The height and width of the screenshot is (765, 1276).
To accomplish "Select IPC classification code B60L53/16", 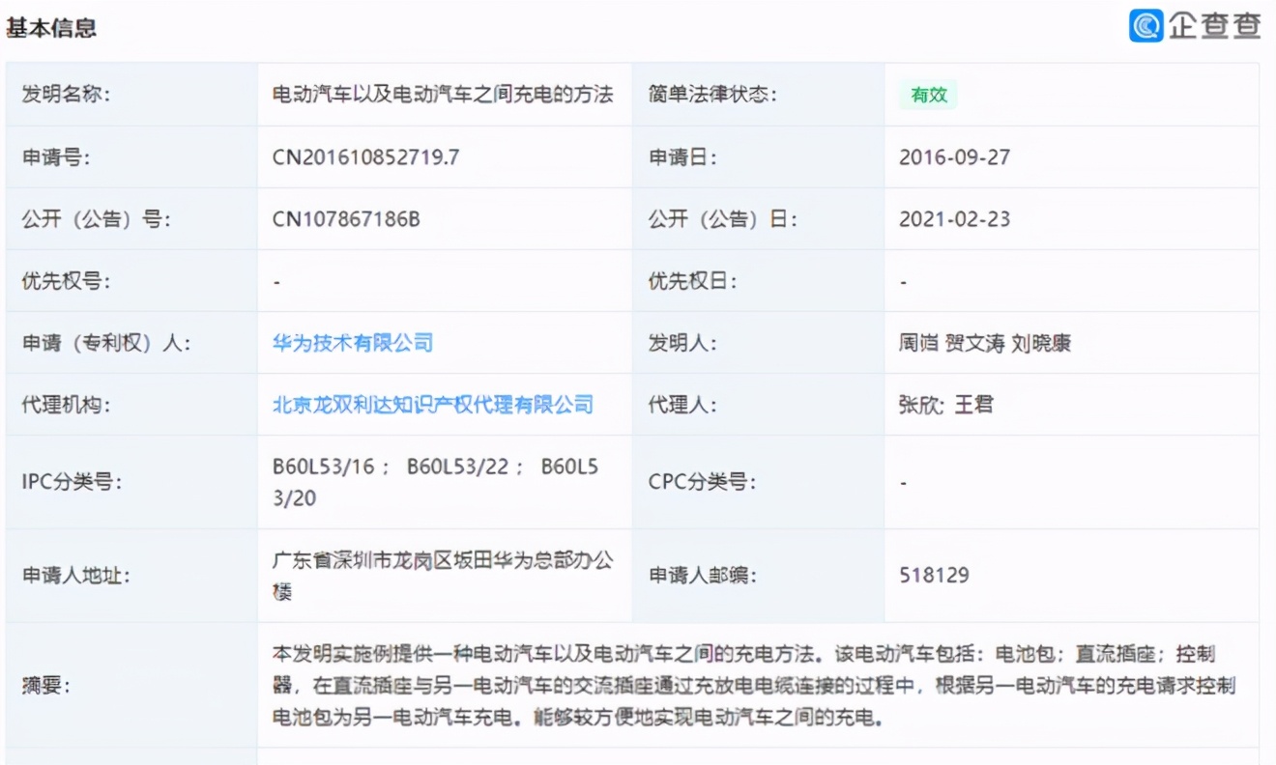I will (x=306, y=466).
